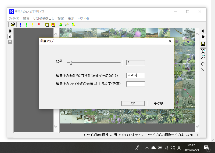Click the framed magnifier icon on right sidebar
Screen dimensions: 215x153
click(203, 51)
